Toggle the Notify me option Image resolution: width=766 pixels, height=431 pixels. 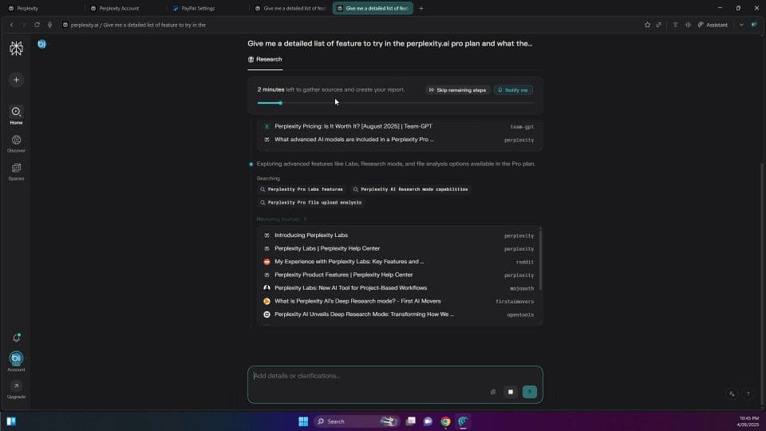(513, 90)
